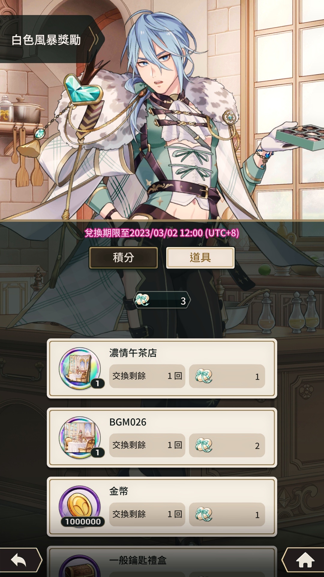Tap the 濃情午茶店 item icon
Viewport: 324px width, 577px height.
pyautogui.click(x=80, y=368)
